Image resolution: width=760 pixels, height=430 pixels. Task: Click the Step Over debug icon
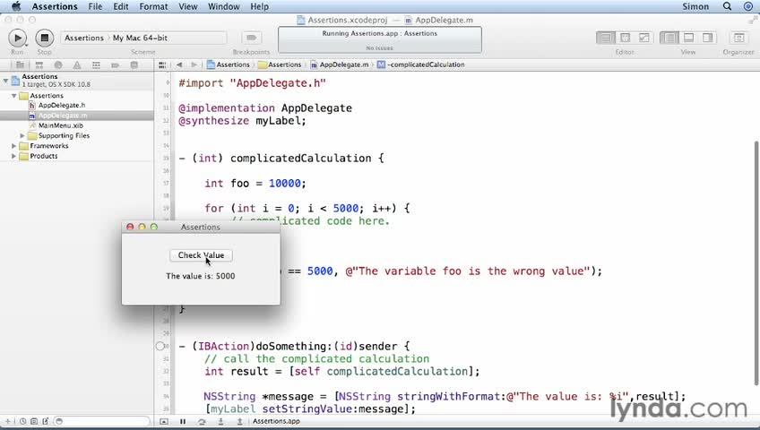click(202, 421)
